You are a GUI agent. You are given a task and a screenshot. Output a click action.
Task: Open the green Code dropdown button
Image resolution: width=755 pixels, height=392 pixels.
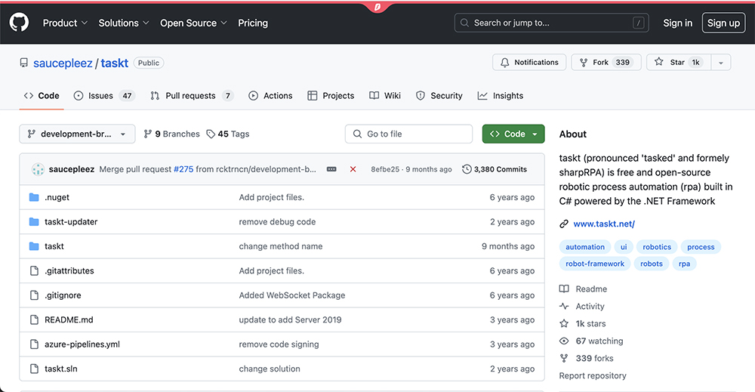coord(513,134)
